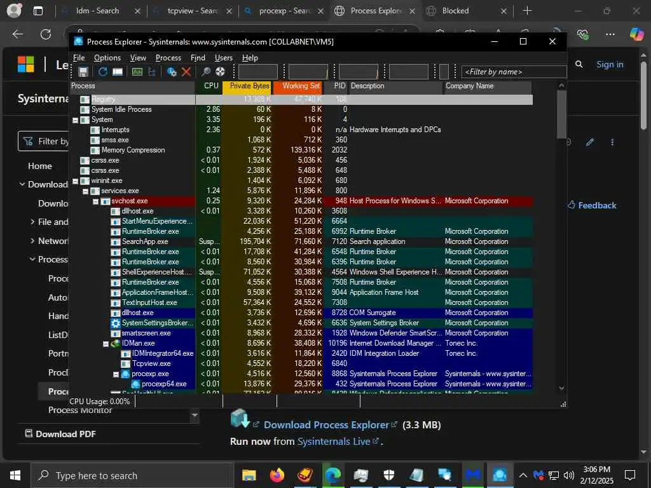Click the Show Lower Pane toolbar icon
The height and width of the screenshot is (488, 651).
click(x=118, y=72)
